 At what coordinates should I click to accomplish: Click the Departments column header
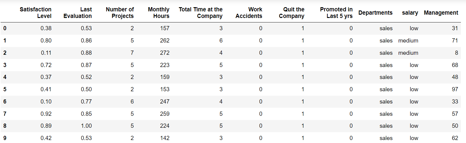(x=375, y=13)
